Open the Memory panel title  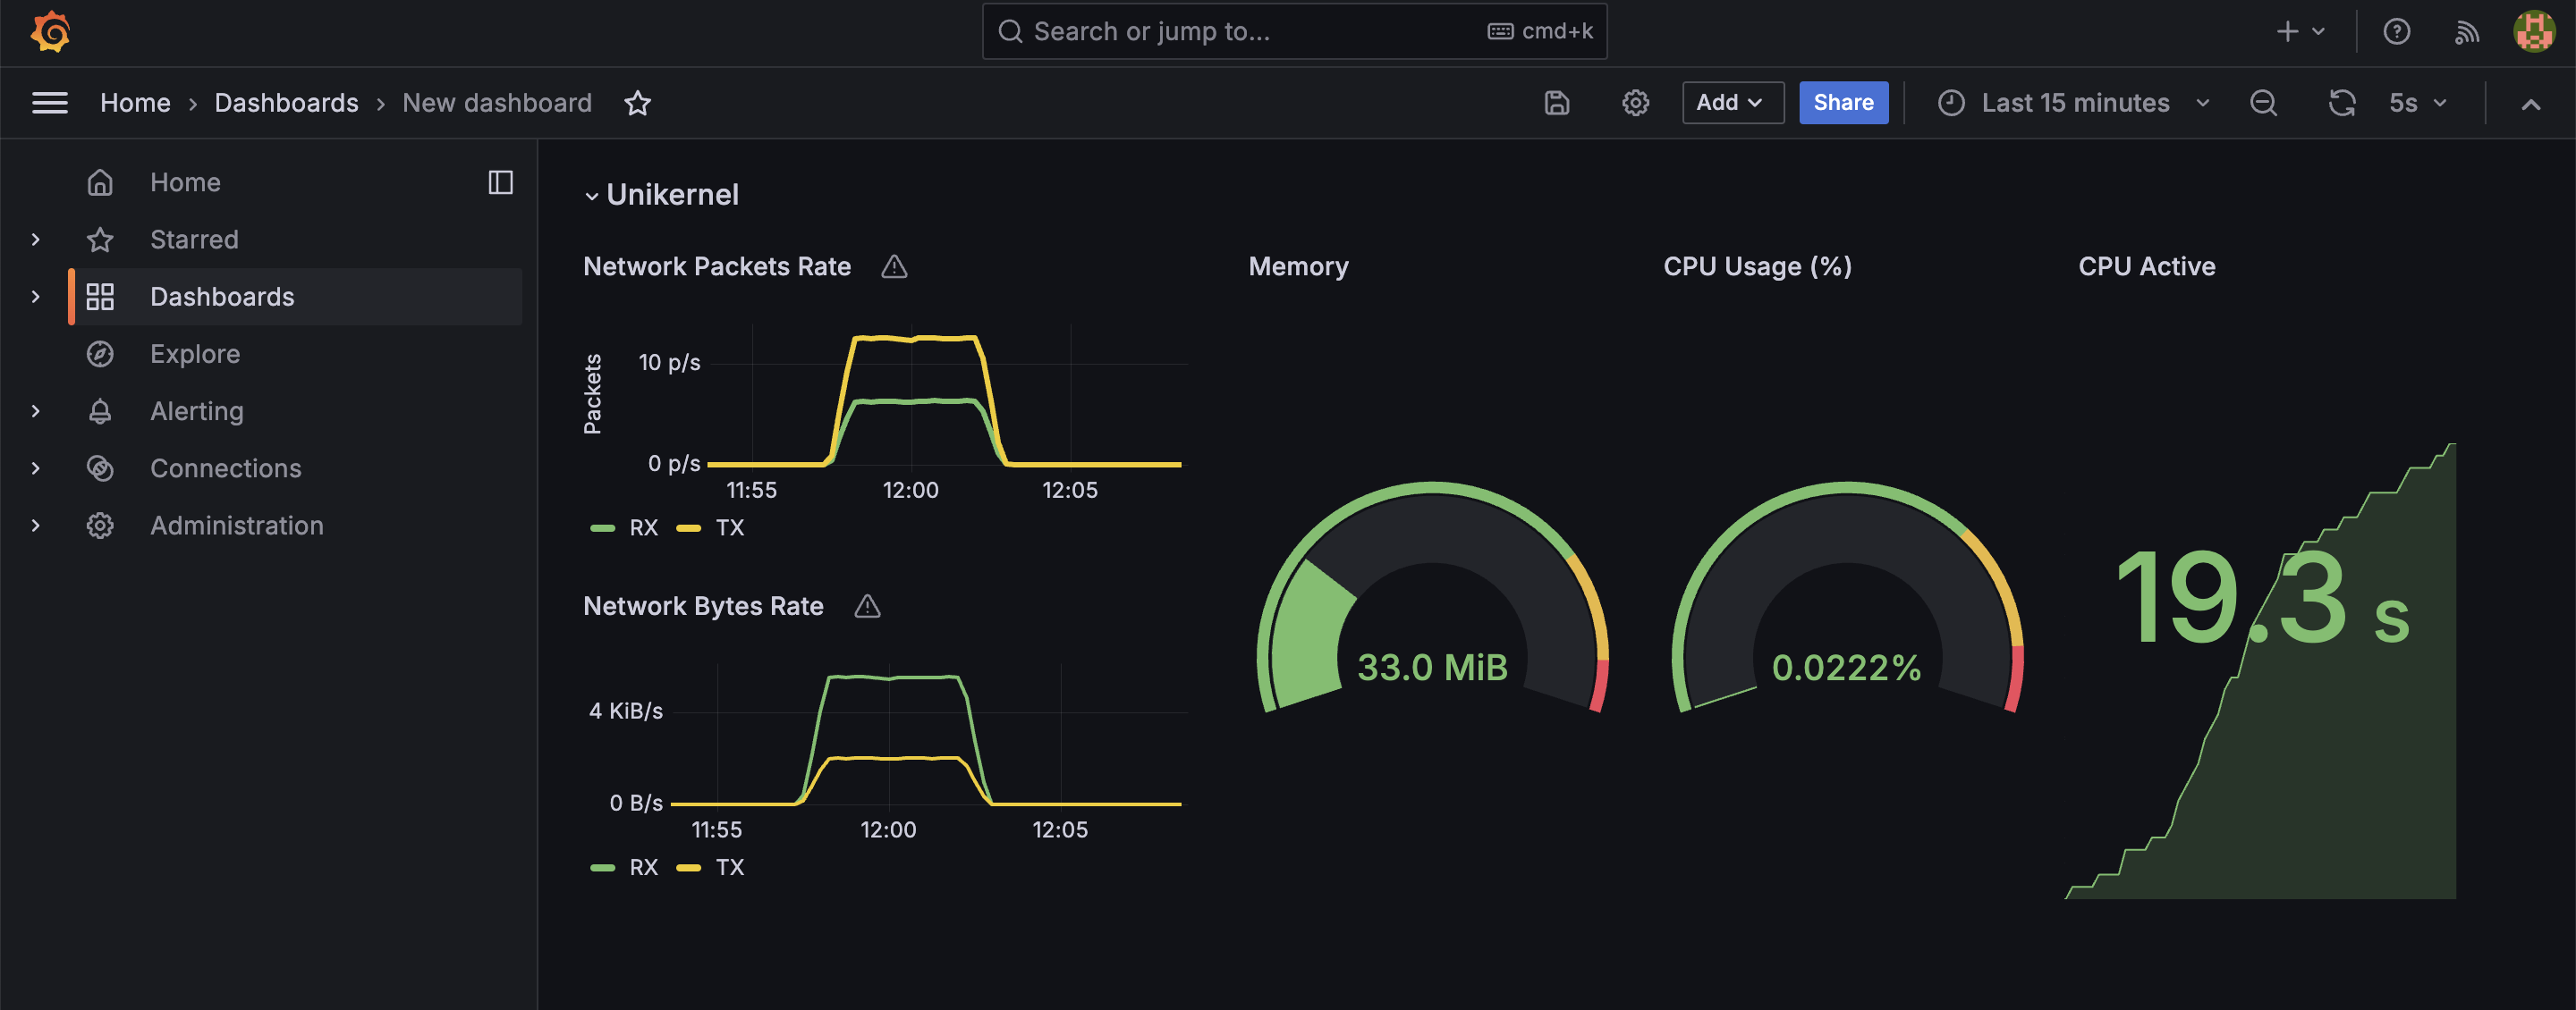[1298, 266]
